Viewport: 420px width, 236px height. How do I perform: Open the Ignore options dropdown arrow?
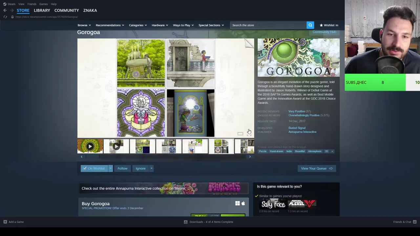pos(151,168)
